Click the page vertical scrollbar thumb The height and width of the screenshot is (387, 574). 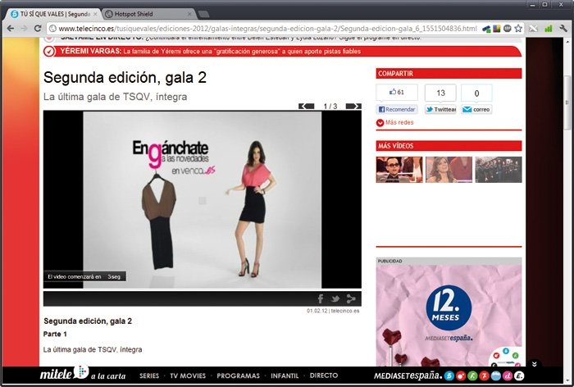pyautogui.click(x=567, y=102)
